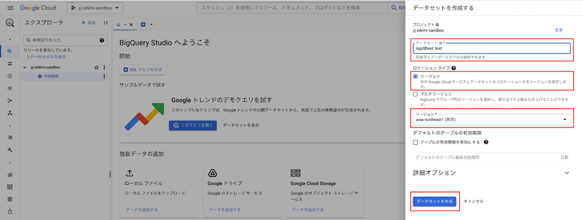Click the このクエリを開く button
Viewport: 583px width, 220px height.
pos(193,125)
